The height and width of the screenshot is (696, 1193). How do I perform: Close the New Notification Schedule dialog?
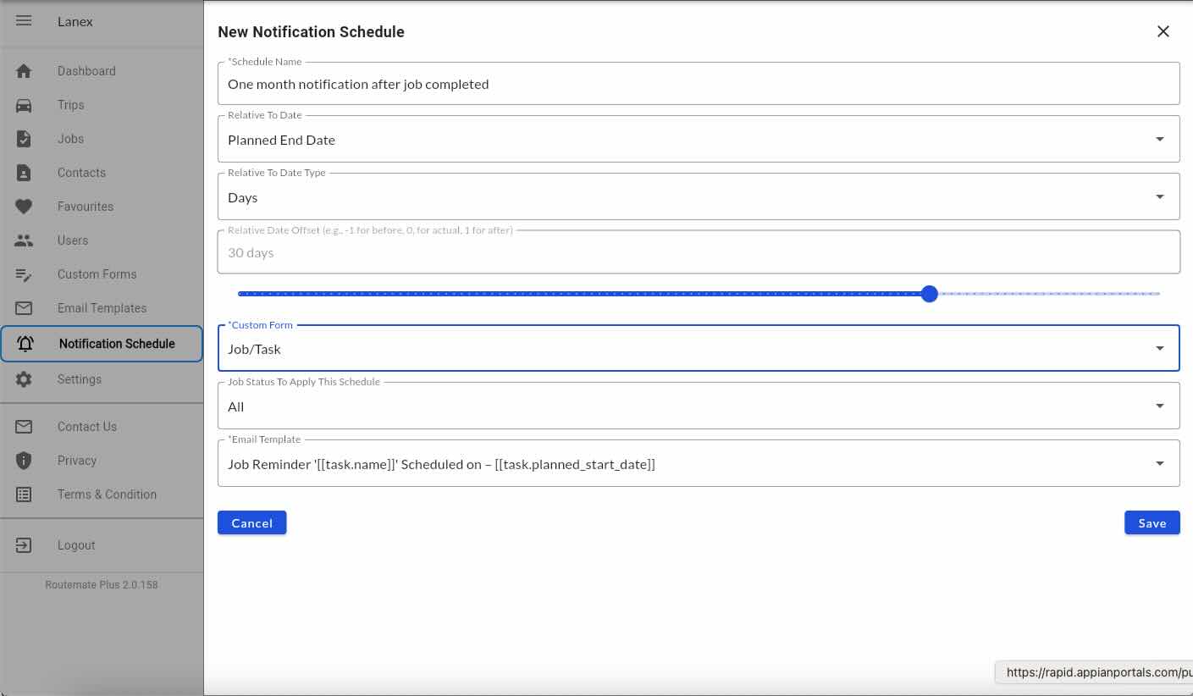pyautogui.click(x=1163, y=31)
